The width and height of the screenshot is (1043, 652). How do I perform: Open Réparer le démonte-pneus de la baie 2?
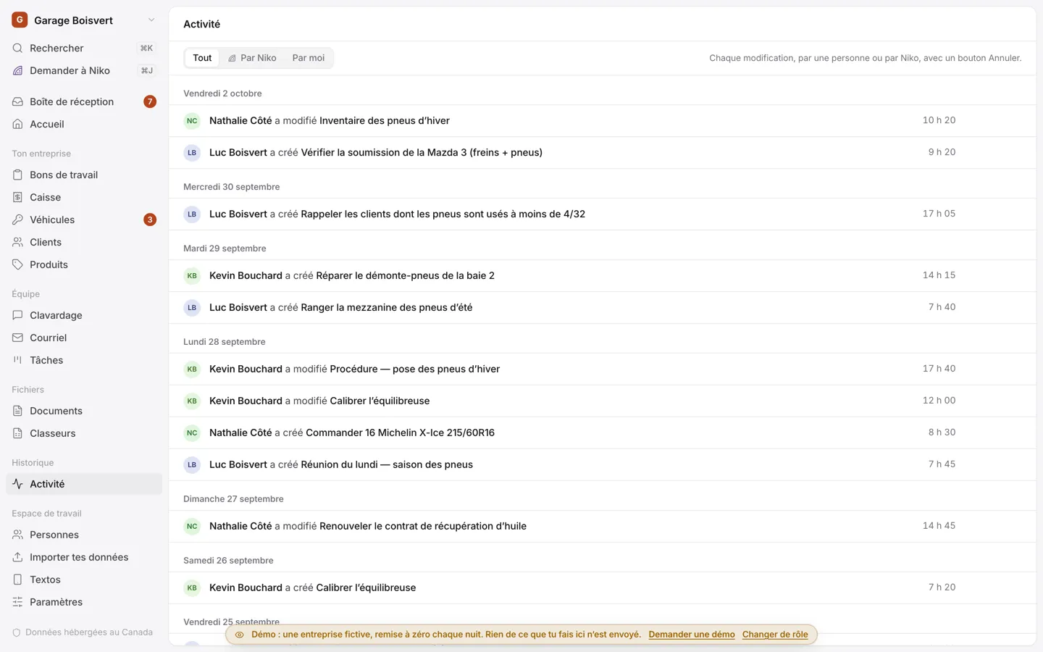pyautogui.click(x=603, y=276)
